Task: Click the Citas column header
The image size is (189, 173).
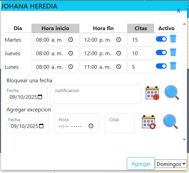Action: (141, 28)
